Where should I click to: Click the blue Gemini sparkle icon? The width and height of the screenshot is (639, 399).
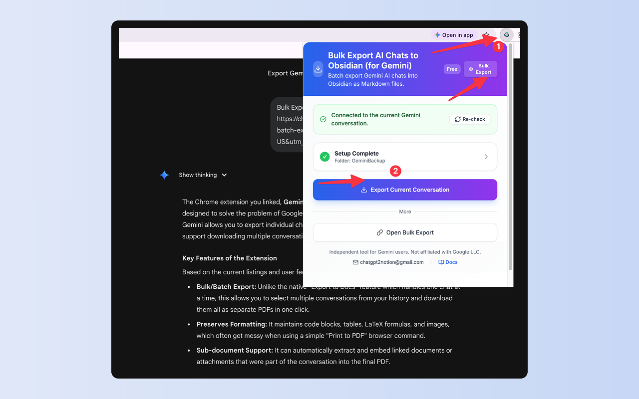[164, 175]
